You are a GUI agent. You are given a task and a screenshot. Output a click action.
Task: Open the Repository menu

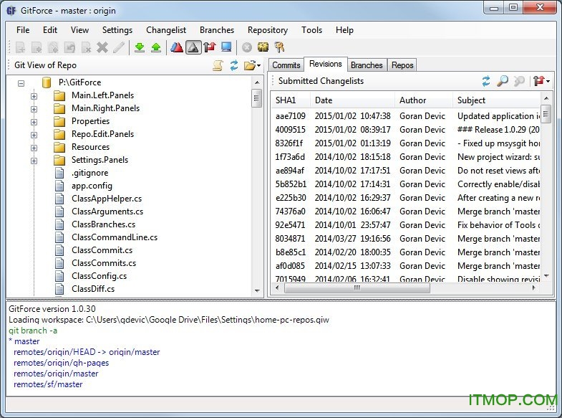coord(267,30)
